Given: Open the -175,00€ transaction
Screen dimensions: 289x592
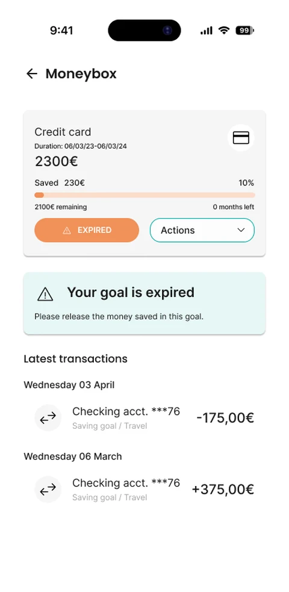Looking at the screenshot, I should pyautogui.click(x=144, y=417).
